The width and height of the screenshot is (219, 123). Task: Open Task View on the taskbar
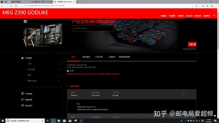click(x=47, y=121)
